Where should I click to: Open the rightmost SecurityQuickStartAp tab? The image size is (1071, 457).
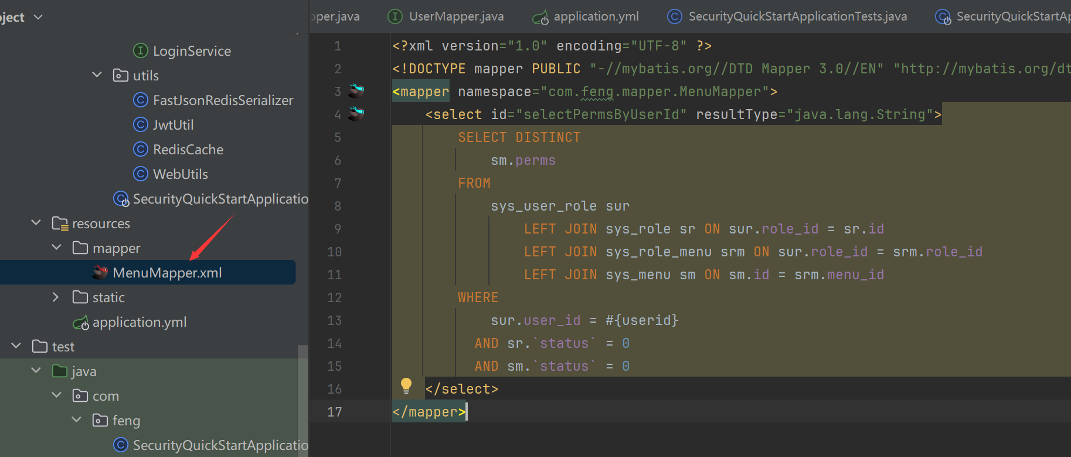coord(1002,16)
